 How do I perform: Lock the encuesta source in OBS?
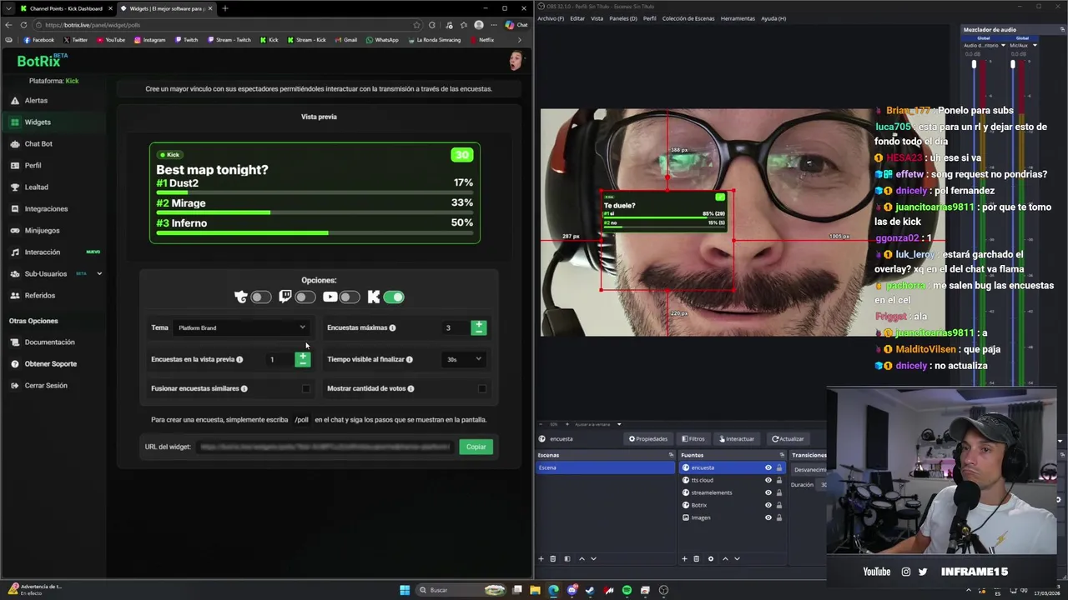(x=779, y=467)
